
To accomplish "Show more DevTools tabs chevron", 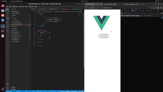I will pyautogui.click(x=154, y=11).
